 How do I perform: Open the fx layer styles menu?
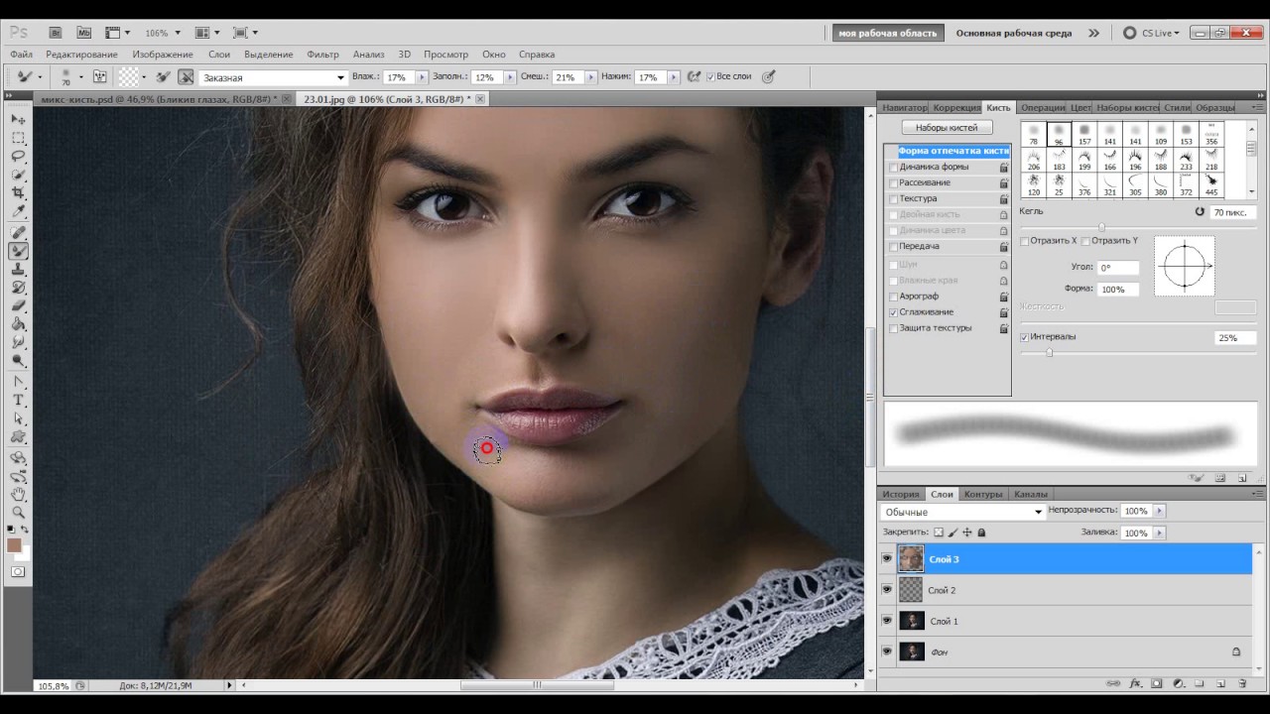click(1134, 683)
